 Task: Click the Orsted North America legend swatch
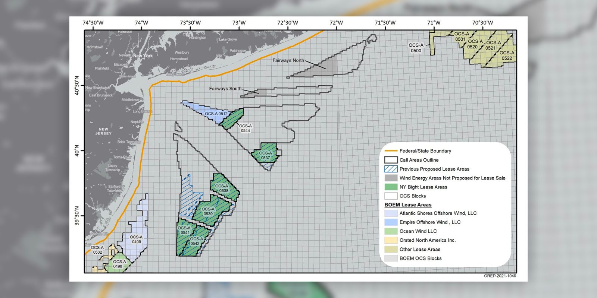[391, 240]
